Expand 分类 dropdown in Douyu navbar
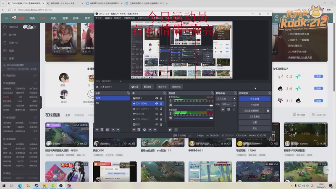Screen dimensions: 336x189 pos(53,18)
